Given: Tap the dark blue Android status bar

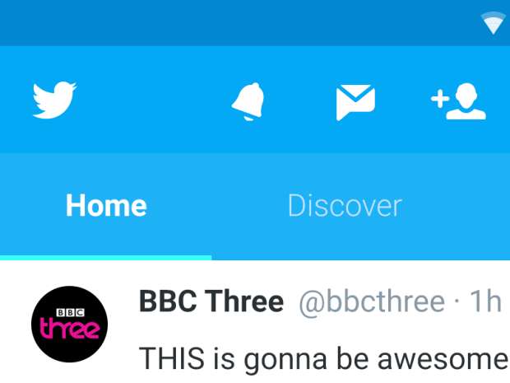Looking at the screenshot, I should (x=241, y=23).
